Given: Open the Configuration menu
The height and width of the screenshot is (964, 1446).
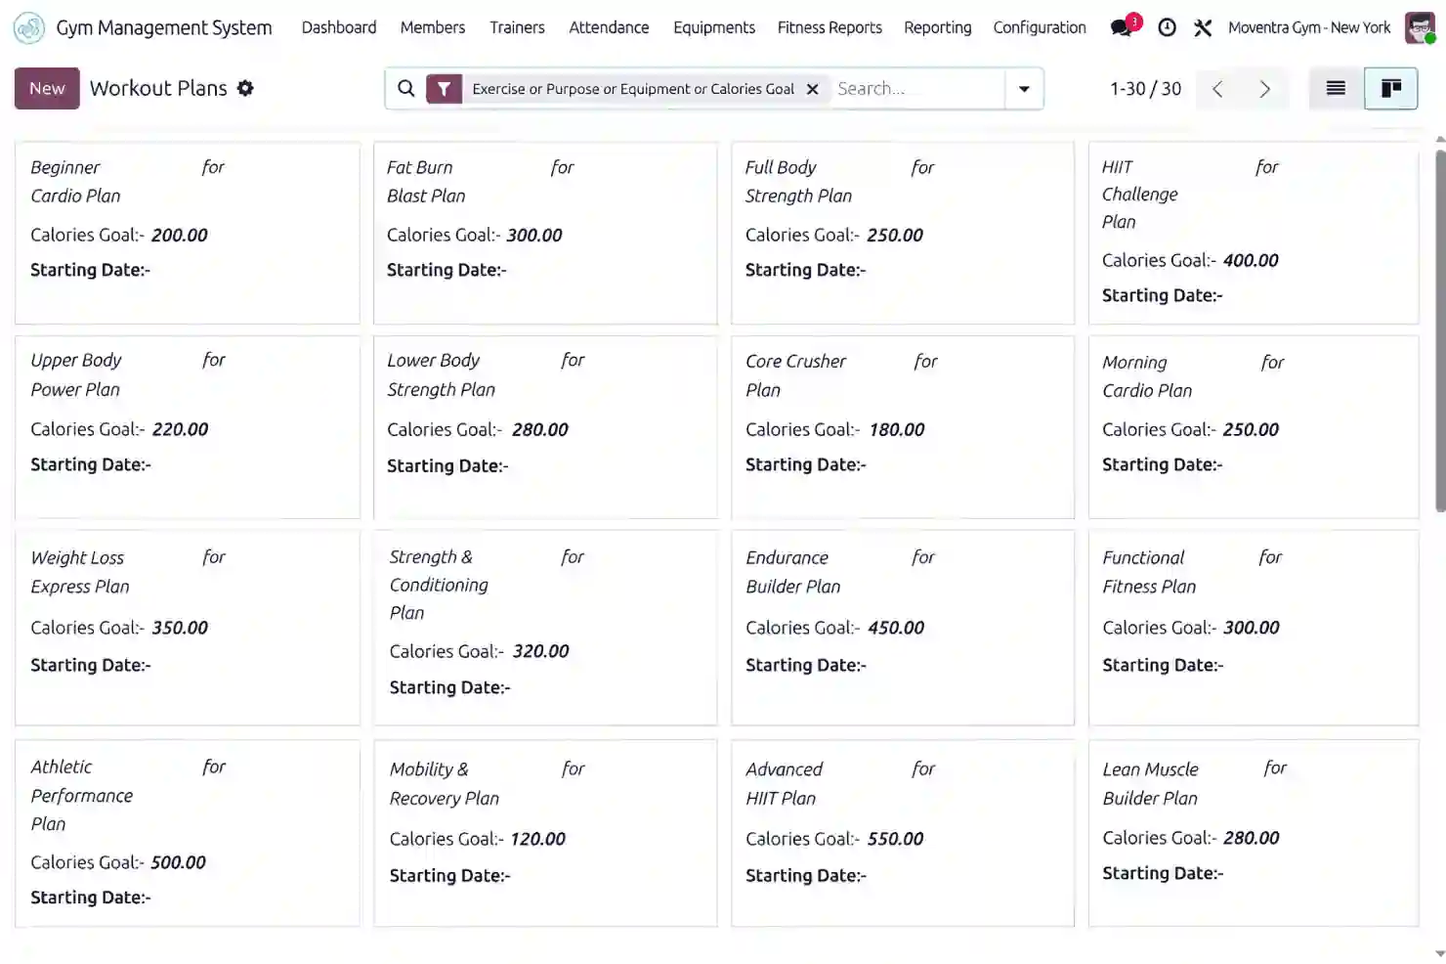Looking at the screenshot, I should [1040, 27].
